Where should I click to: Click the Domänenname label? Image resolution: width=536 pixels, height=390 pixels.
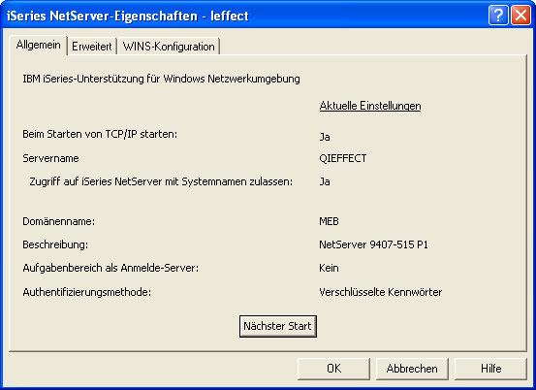click(x=59, y=221)
